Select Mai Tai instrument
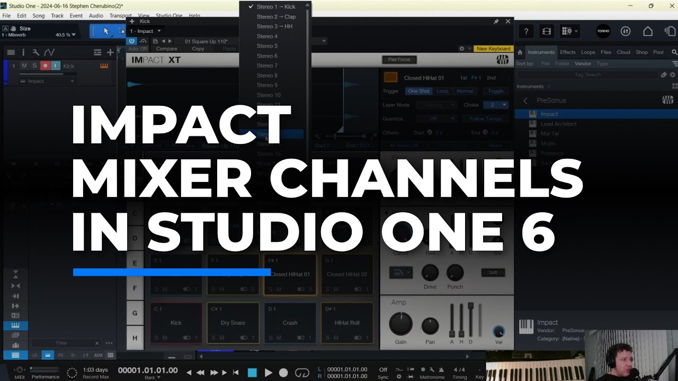The width and height of the screenshot is (678, 381). click(x=549, y=133)
